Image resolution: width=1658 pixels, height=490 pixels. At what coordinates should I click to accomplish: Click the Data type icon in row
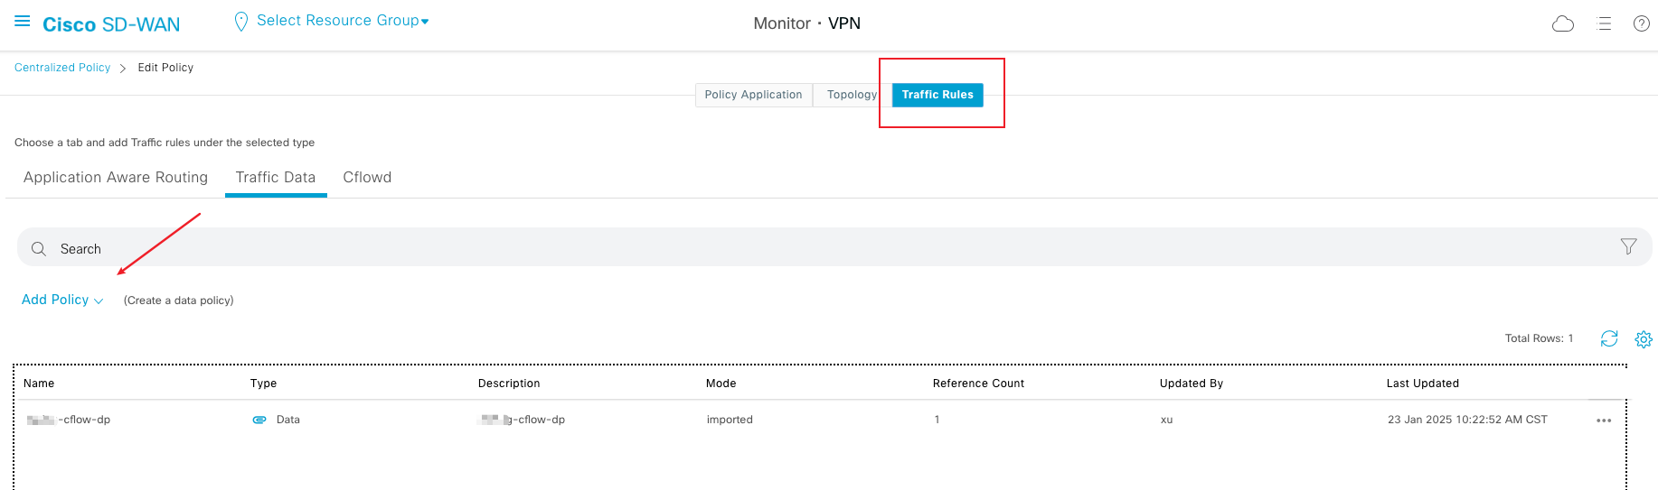point(259,421)
